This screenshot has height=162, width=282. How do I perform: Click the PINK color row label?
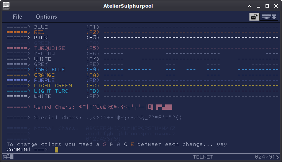click(41, 38)
